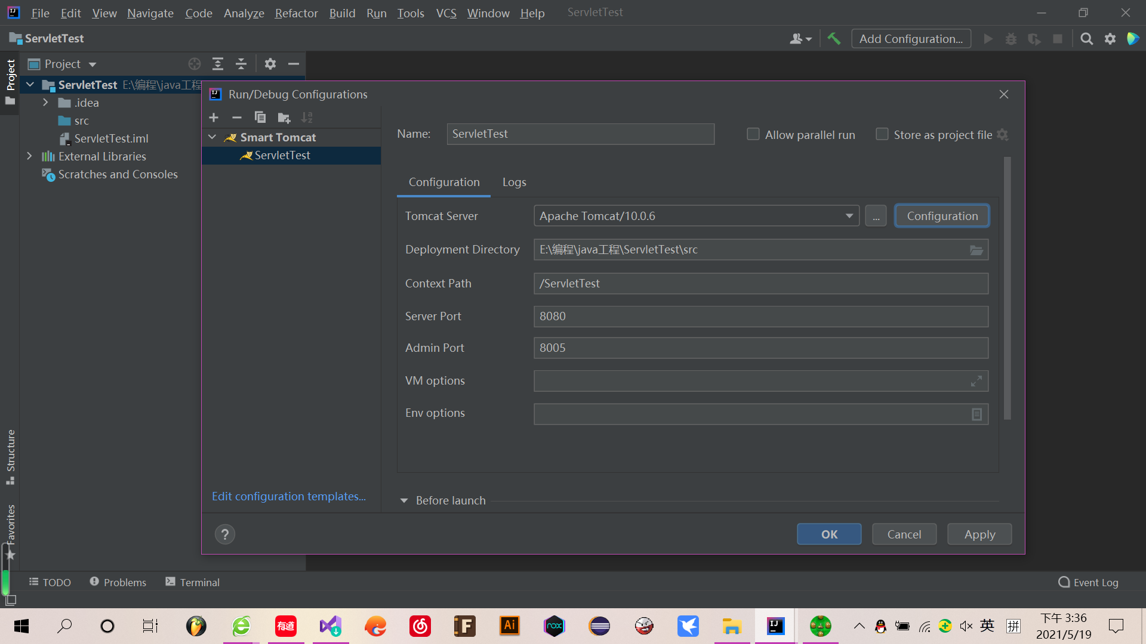1146x644 pixels.
Task: Check Store as project file
Action: click(x=882, y=134)
